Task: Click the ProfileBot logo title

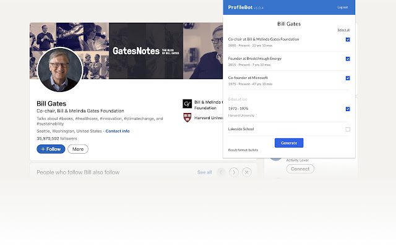Action: [240, 7]
